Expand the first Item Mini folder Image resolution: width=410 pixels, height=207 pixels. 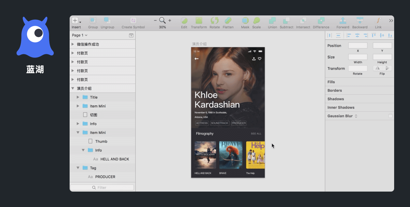click(78, 106)
